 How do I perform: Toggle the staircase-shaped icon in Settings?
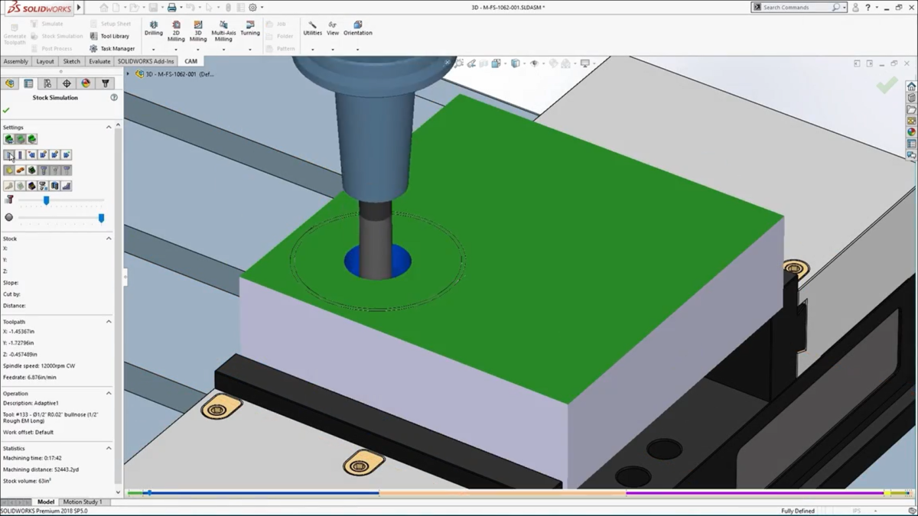coord(67,186)
